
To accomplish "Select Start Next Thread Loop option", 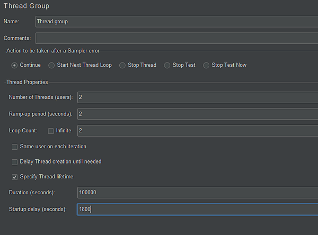I will [x=51, y=65].
